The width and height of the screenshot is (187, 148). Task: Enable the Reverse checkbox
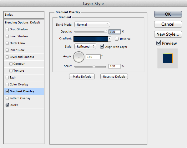tap(117, 39)
